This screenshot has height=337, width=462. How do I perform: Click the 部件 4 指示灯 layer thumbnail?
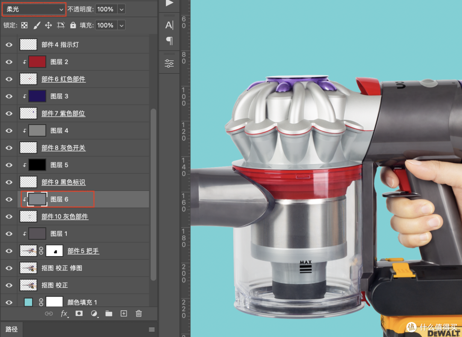tap(28, 45)
